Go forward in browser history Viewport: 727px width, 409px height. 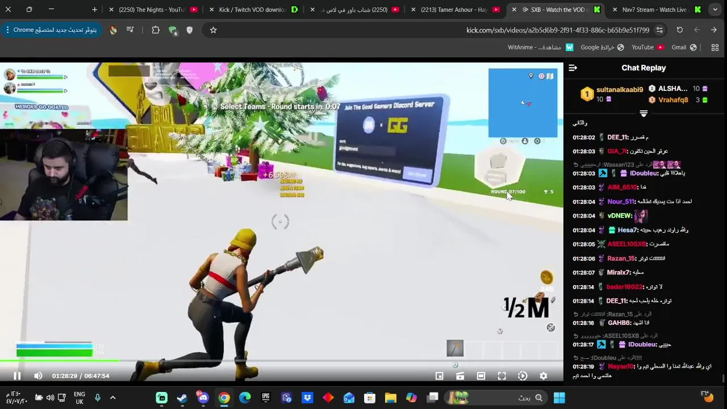coord(697,30)
